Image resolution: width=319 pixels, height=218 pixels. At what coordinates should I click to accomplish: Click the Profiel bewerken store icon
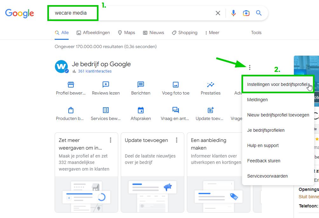71,85
